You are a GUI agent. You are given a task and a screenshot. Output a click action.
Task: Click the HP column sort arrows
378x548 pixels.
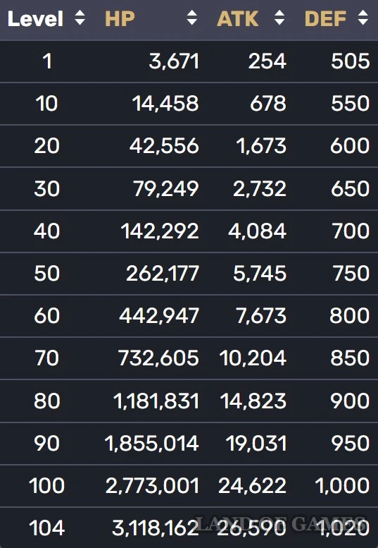click(x=191, y=18)
